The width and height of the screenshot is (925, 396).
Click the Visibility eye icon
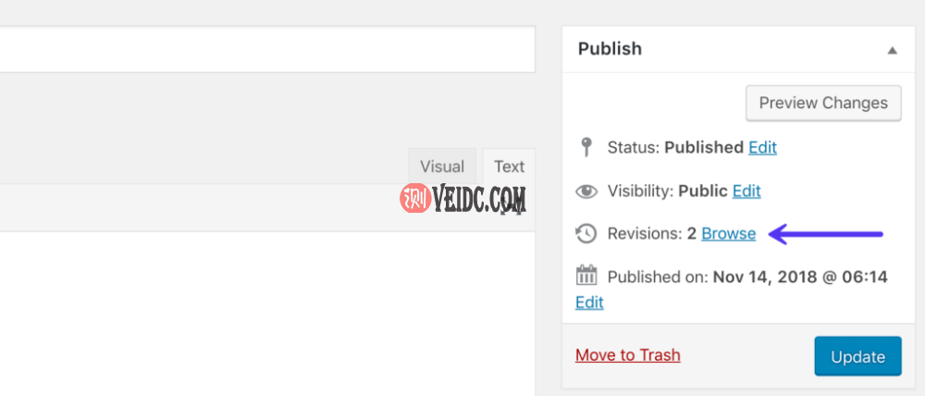pyautogui.click(x=586, y=192)
